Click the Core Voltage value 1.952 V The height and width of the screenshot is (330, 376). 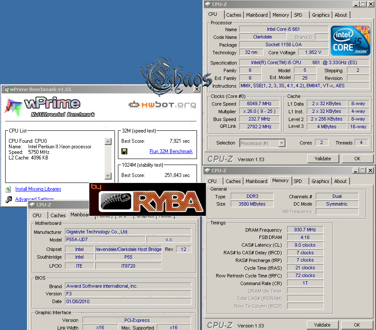(x=313, y=52)
